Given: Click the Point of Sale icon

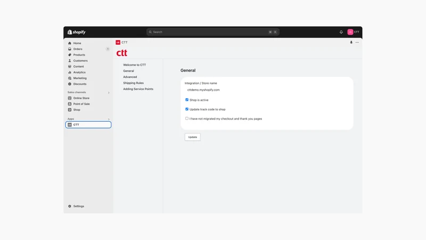Looking at the screenshot, I should pos(70,104).
